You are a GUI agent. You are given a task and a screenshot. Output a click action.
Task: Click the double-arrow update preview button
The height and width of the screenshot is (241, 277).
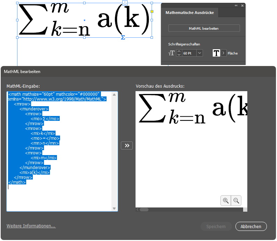tap(127, 146)
